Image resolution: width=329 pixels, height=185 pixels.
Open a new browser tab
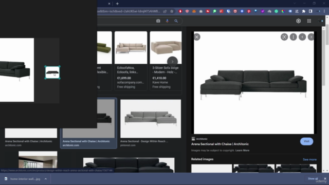[117, 4]
